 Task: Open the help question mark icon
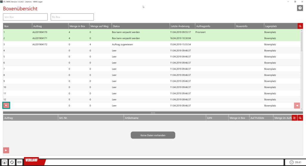coord(300,8)
